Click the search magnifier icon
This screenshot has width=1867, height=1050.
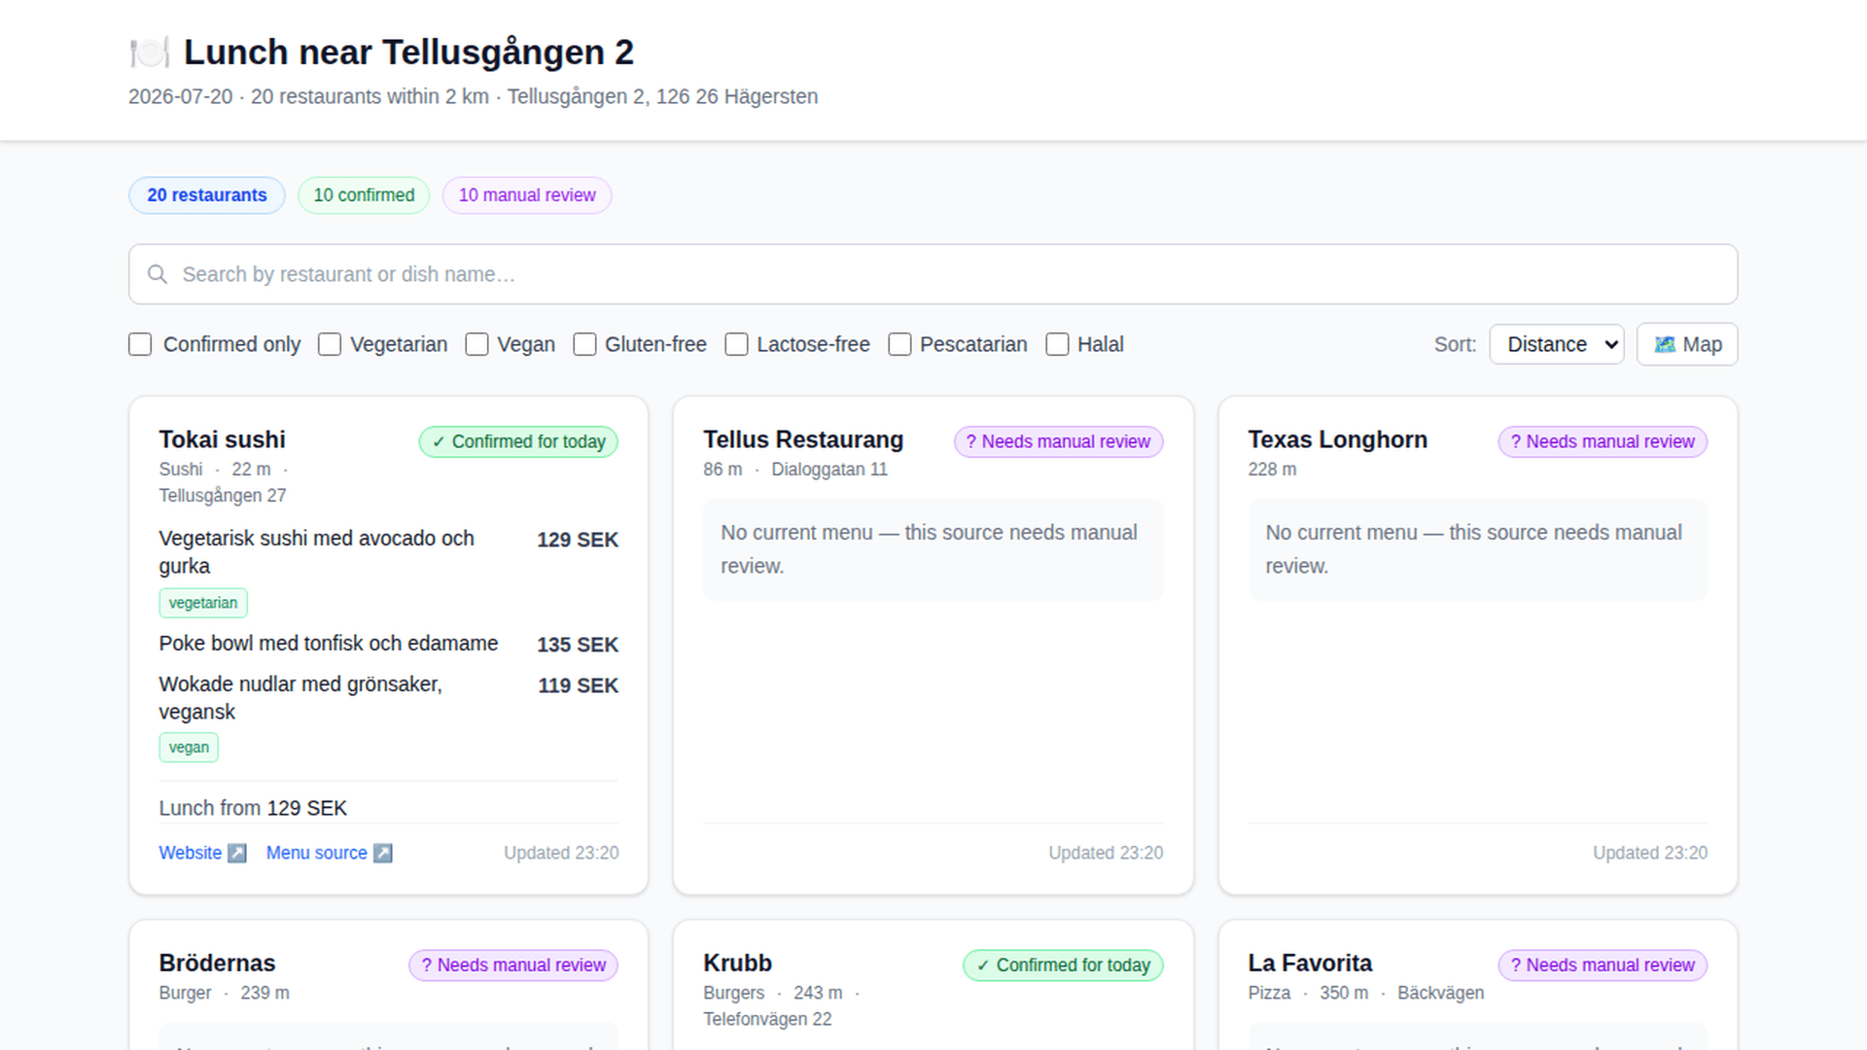click(158, 274)
